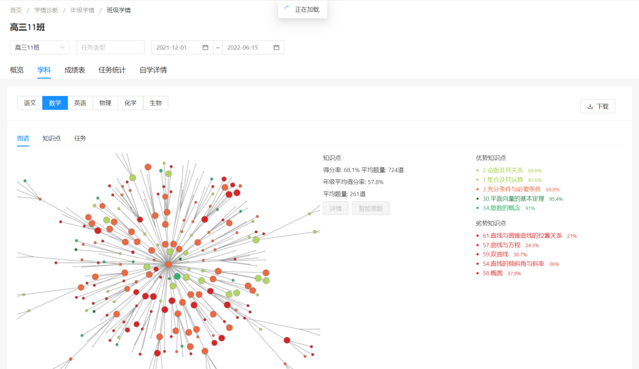Click the 优势知识点 heading
The width and height of the screenshot is (639, 369).
(x=491, y=158)
